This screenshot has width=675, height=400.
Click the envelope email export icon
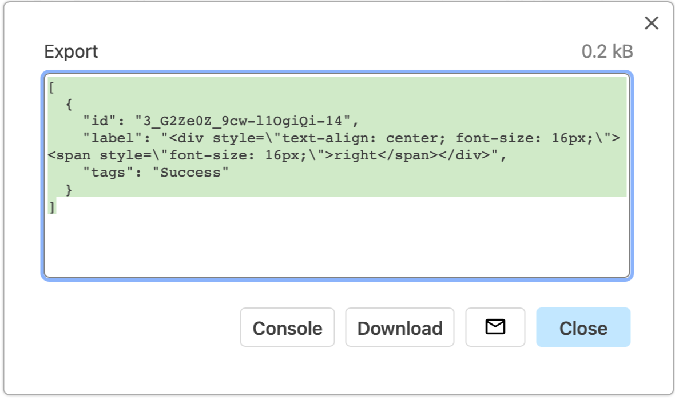coord(495,327)
